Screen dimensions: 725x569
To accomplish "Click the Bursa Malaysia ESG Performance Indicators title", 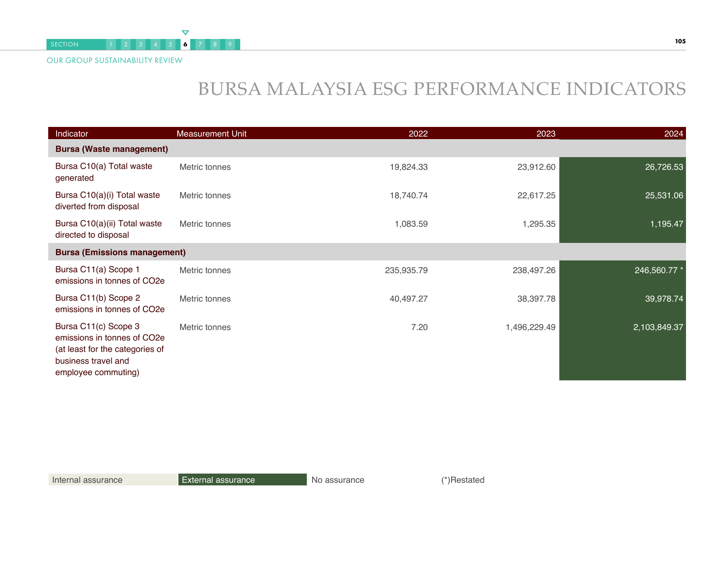I will tap(442, 89).
